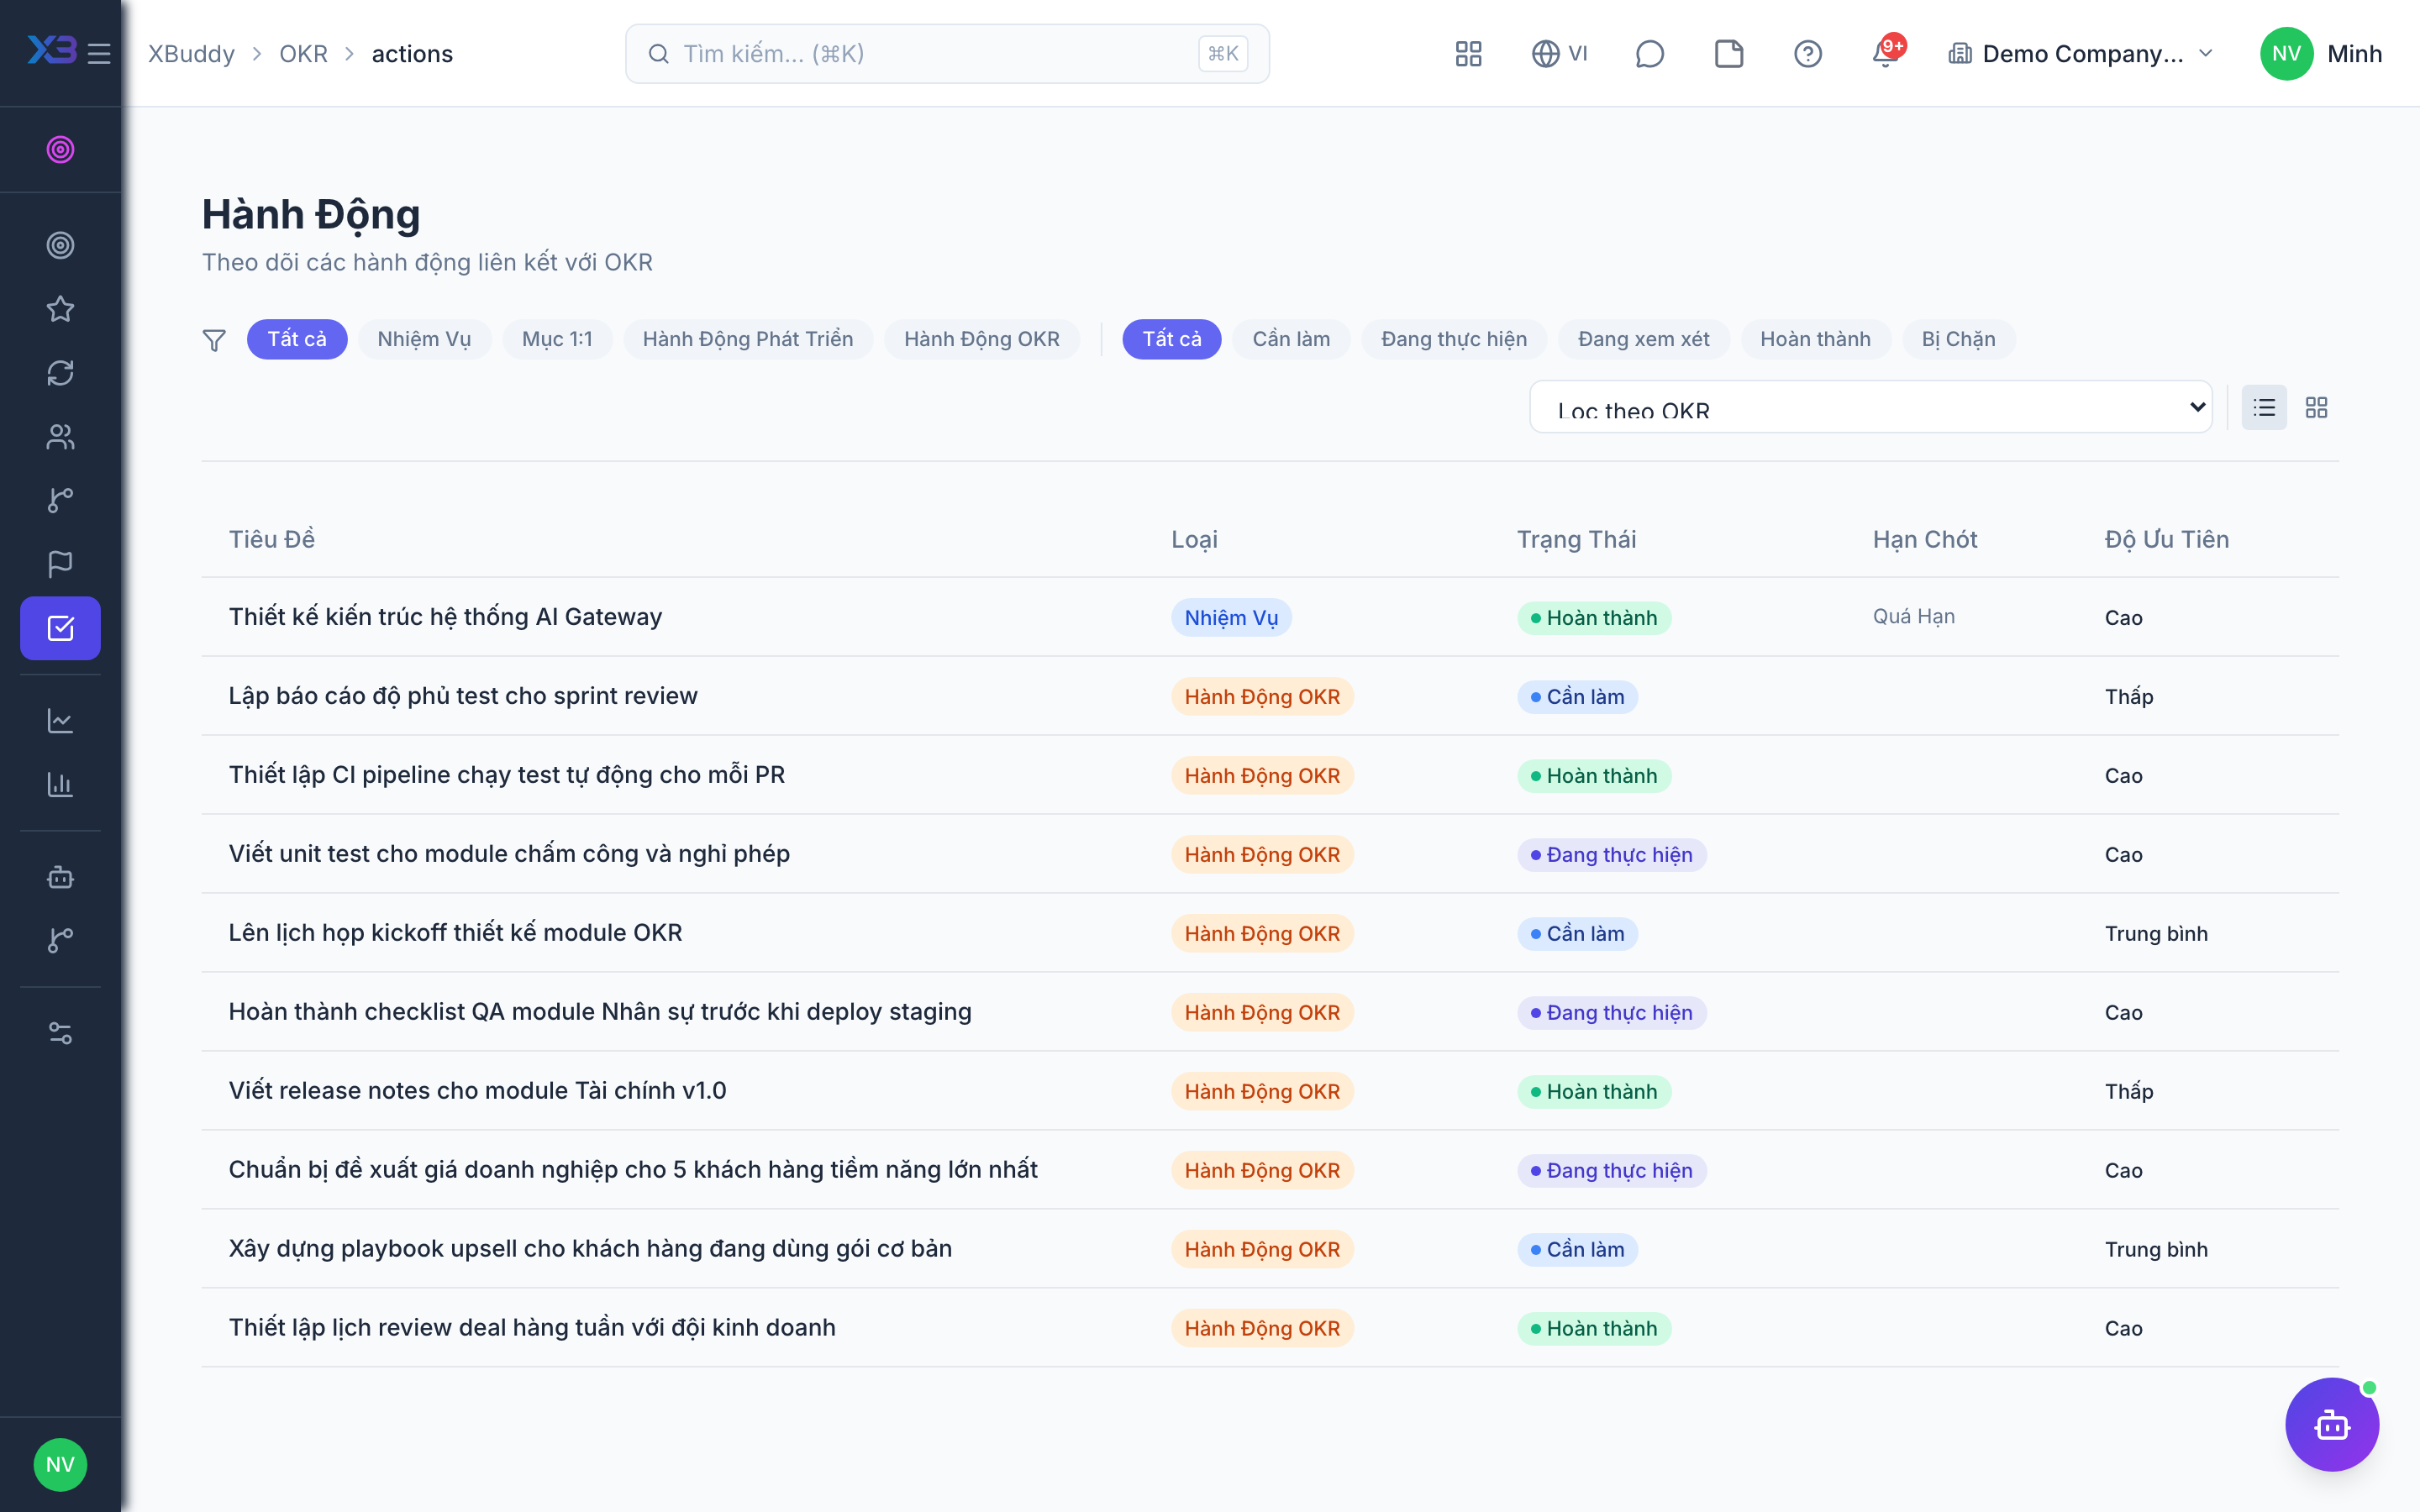Open the lower git-branch sidebar icon

coord(60,940)
